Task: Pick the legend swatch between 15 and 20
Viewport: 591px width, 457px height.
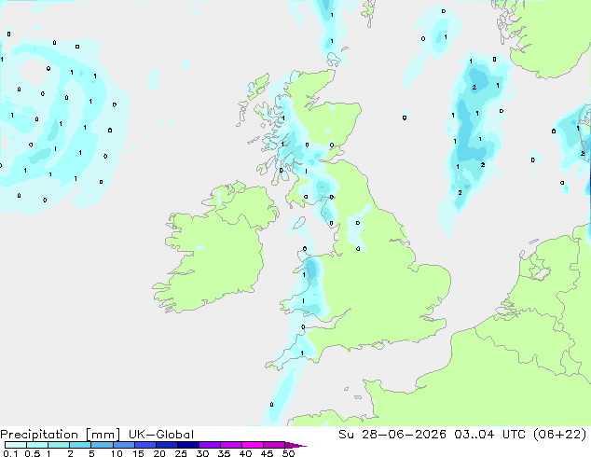Action: [144, 445]
